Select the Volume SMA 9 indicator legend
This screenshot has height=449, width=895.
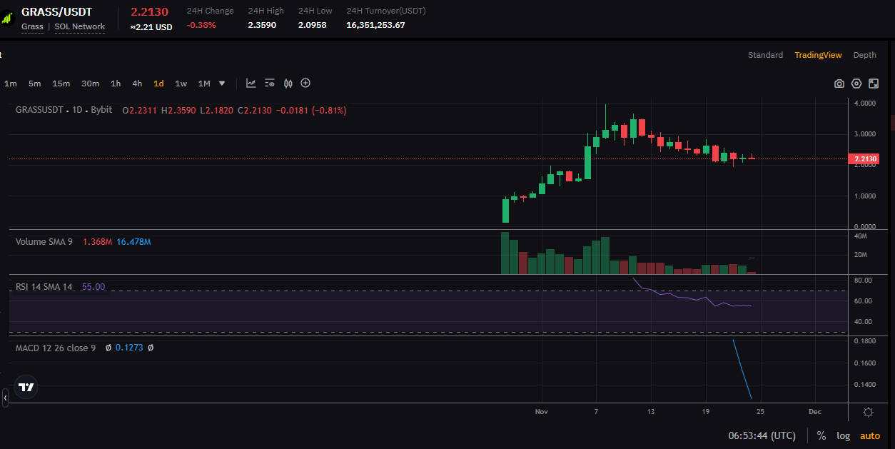point(44,242)
